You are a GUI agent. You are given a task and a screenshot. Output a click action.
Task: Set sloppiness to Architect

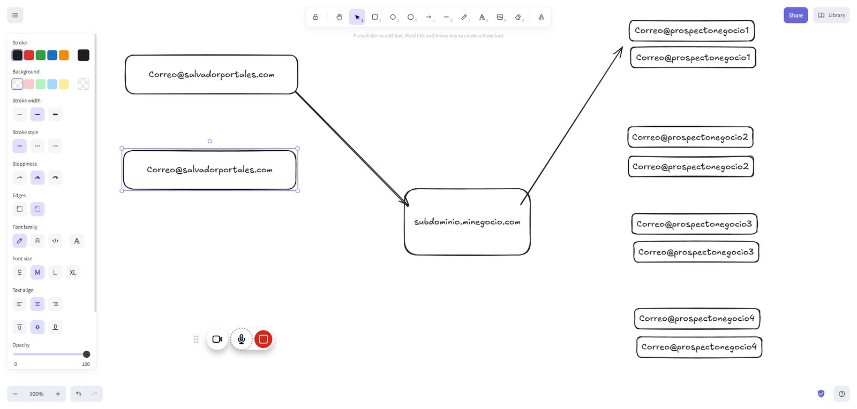point(20,178)
